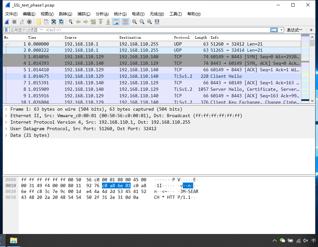Open capture options gear icon

(x=29, y=22)
